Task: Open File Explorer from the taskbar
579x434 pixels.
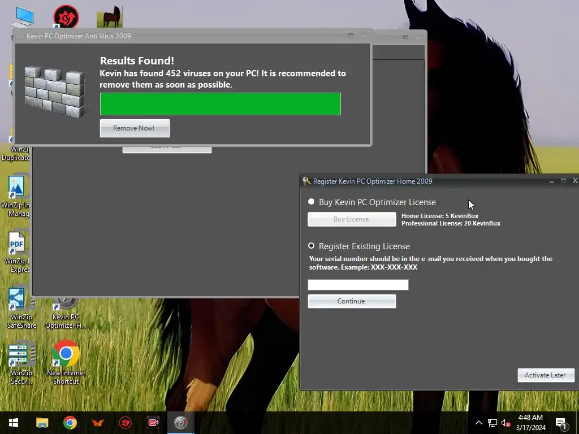Action: click(42, 423)
